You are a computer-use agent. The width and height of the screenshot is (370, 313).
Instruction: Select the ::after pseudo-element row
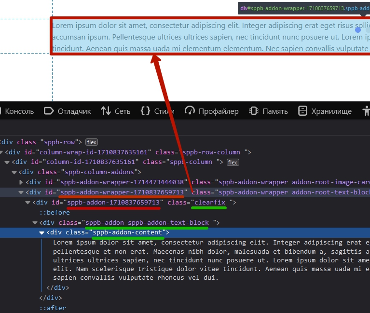pos(53,308)
